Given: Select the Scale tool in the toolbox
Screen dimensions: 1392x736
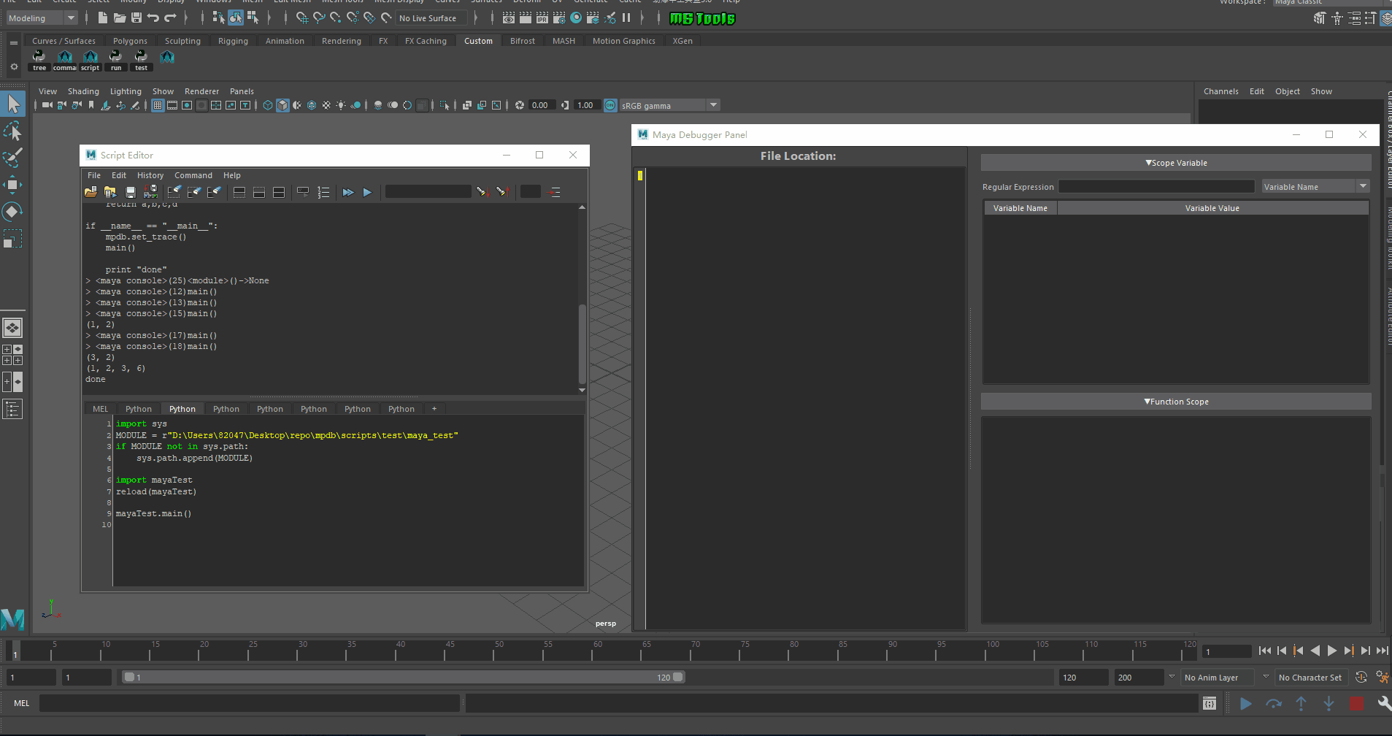Looking at the screenshot, I should (x=13, y=239).
